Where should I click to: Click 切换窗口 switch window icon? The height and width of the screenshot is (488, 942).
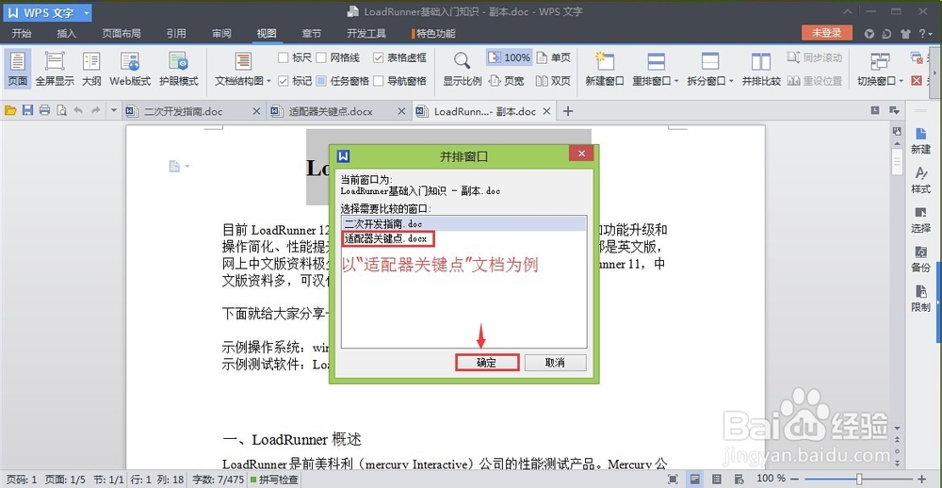[880, 61]
